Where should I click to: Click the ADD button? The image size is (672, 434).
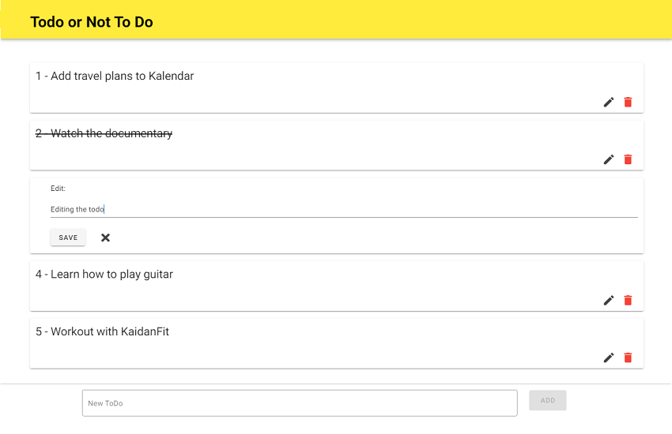pos(548,401)
